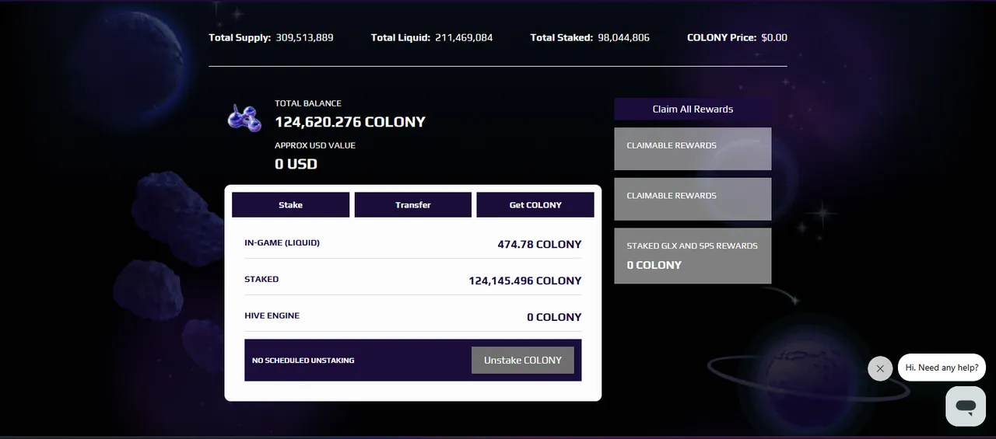Open the Stake tab
Image resolution: width=996 pixels, height=439 pixels.
pos(291,205)
